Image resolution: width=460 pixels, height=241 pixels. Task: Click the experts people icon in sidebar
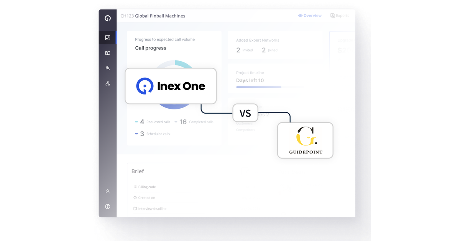(x=108, y=68)
